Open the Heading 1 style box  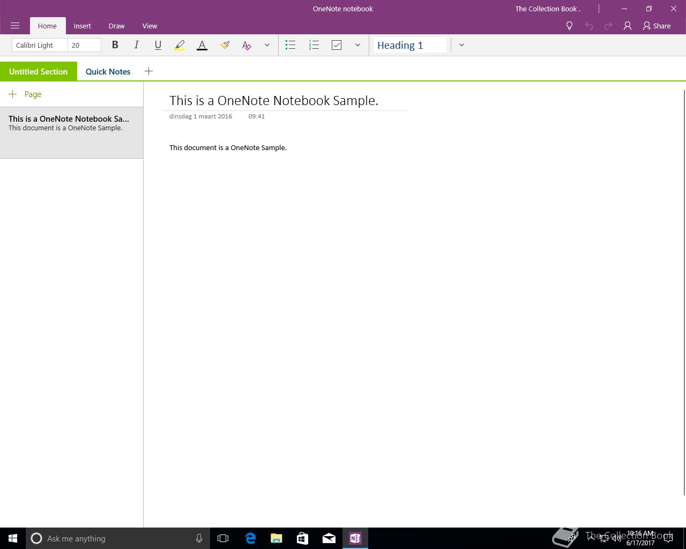(410, 45)
